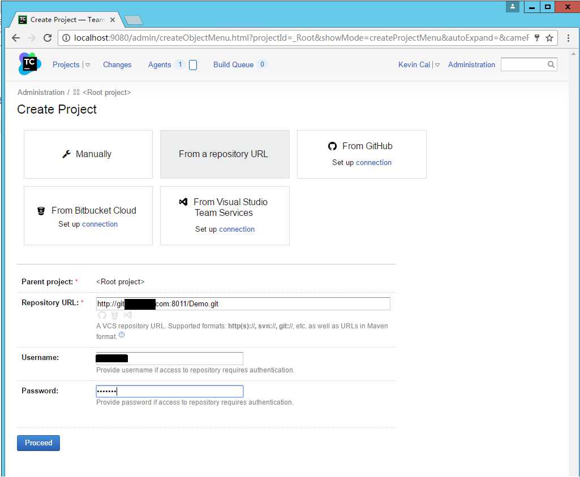The image size is (580, 477).
Task: Reload the page with refresh icon
Action: (48, 38)
